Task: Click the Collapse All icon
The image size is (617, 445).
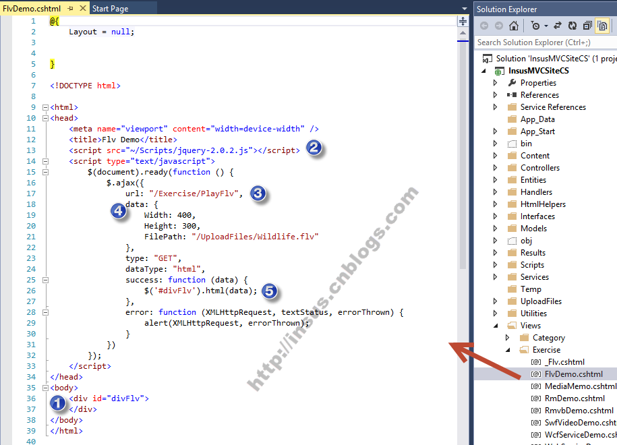Action: pyautogui.click(x=587, y=26)
